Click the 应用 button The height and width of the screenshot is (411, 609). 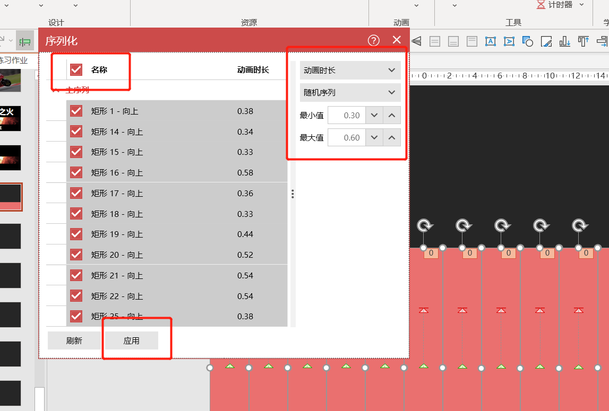coord(131,340)
